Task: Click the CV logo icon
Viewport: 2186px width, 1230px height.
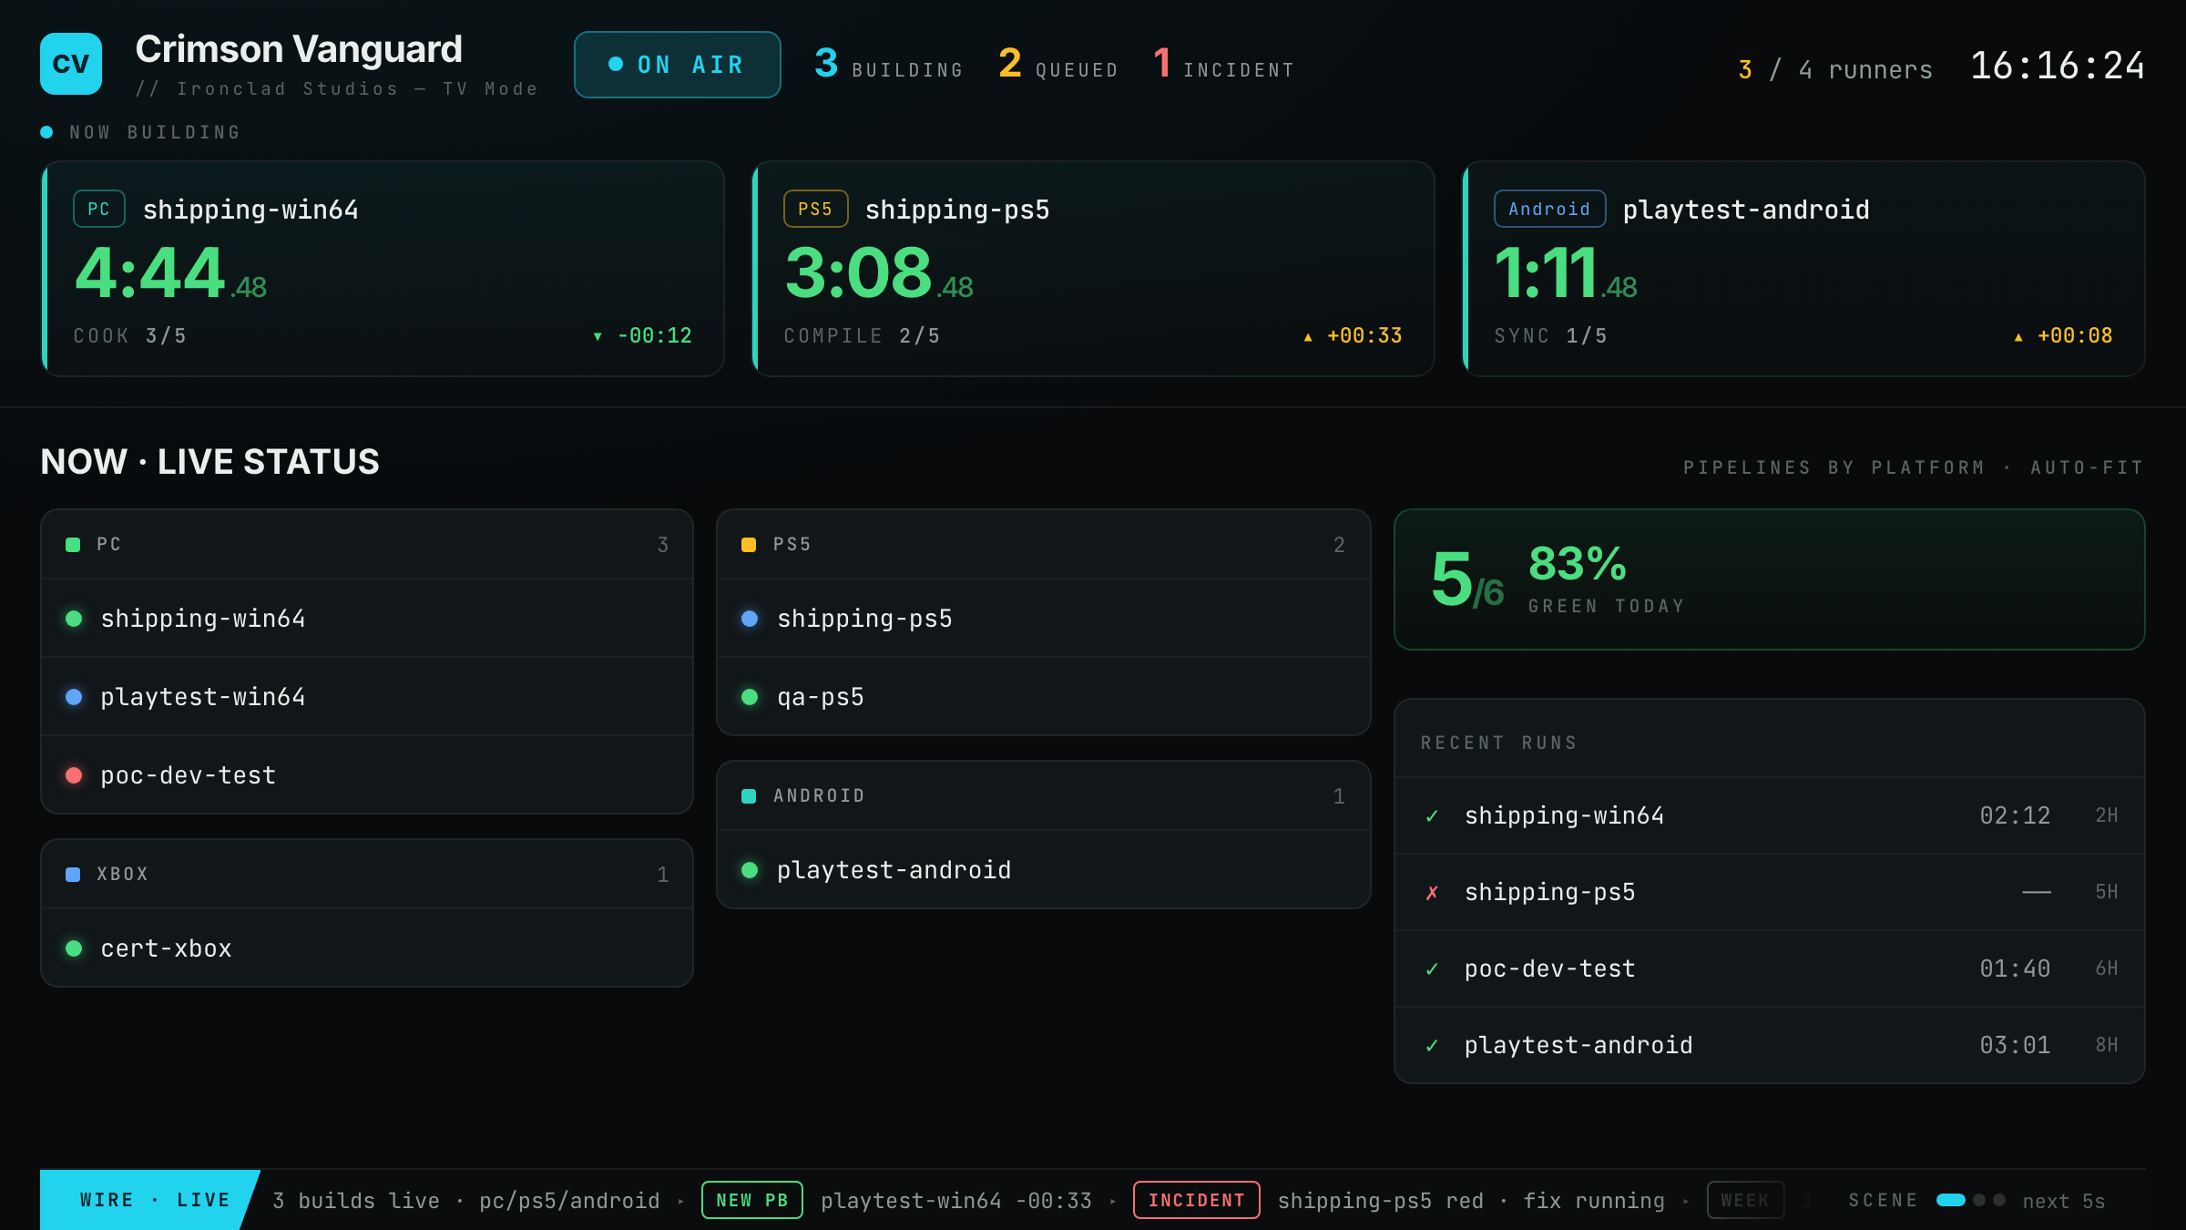Action: click(x=71, y=64)
